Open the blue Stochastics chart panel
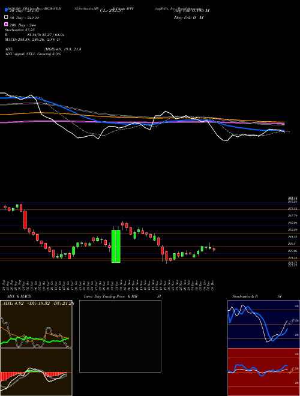This screenshot has width=300, height=396. [263, 324]
